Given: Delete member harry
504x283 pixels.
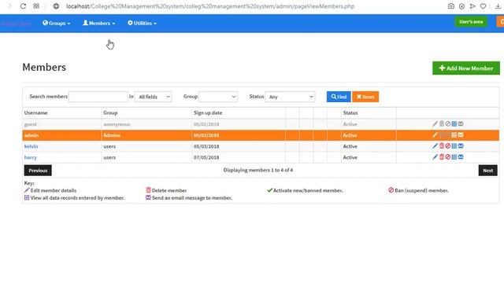Looking at the screenshot, I should pos(442,157).
